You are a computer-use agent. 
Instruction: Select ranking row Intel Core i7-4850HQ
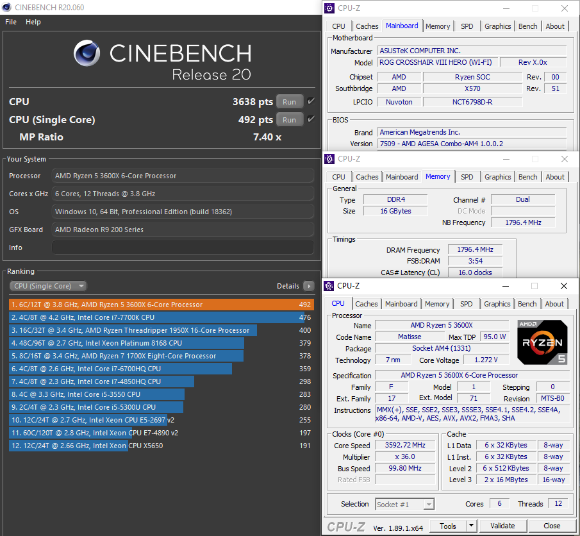click(162, 381)
